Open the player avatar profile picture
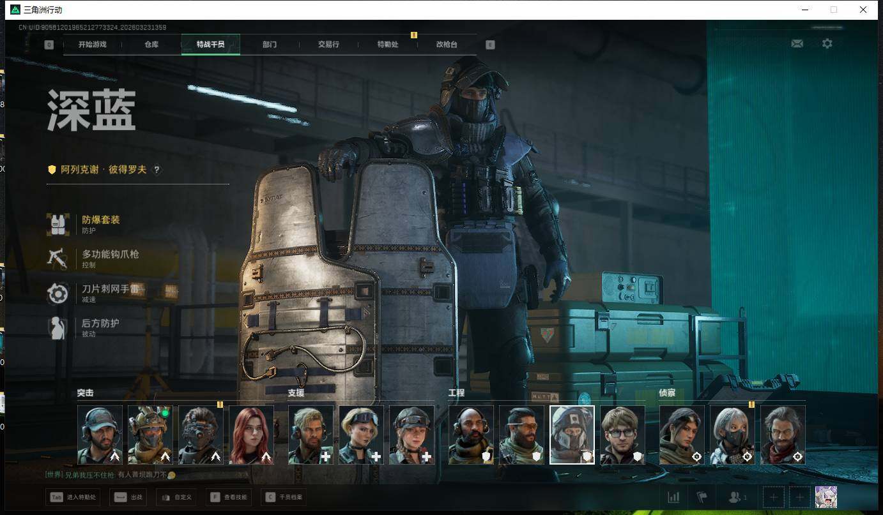Viewport: 883px width, 515px height. click(x=826, y=497)
